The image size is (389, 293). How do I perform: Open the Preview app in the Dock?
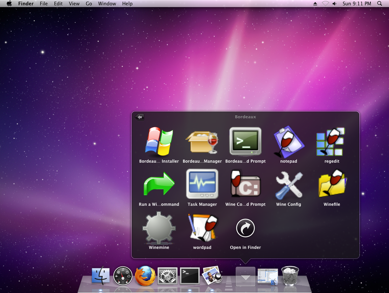pyautogui.click(x=212, y=275)
